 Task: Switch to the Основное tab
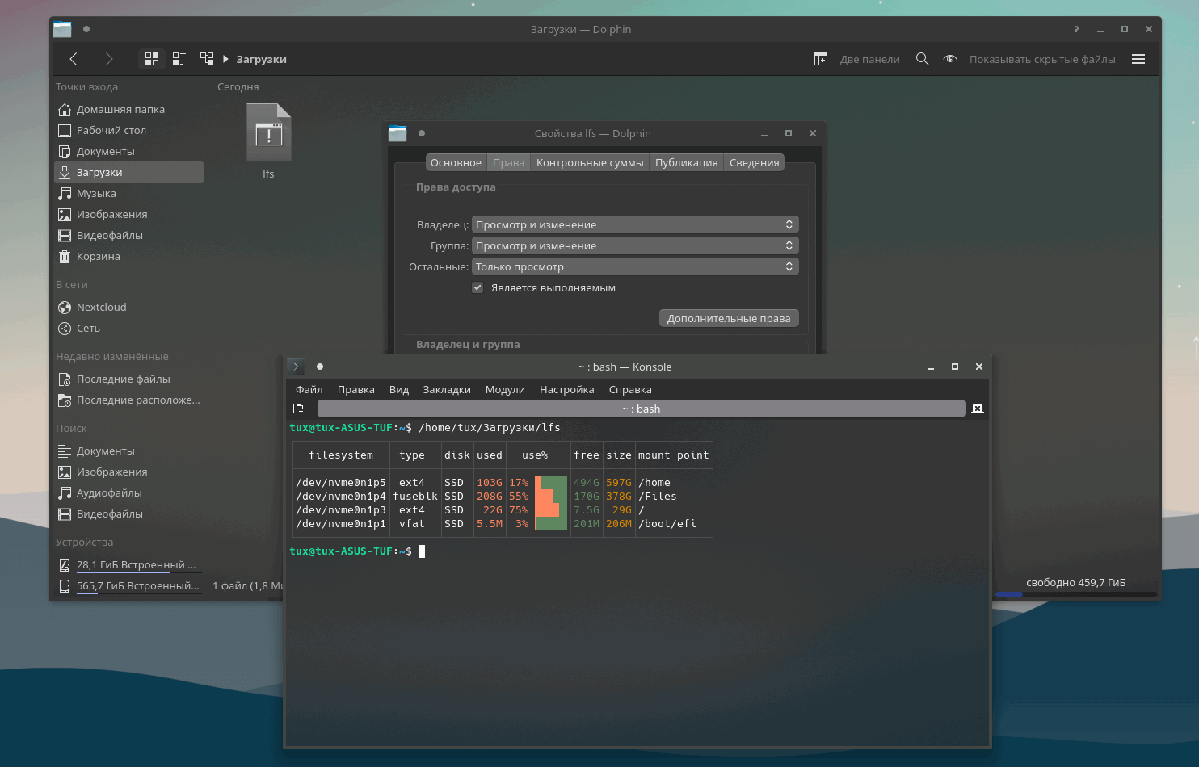click(x=456, y=162)
